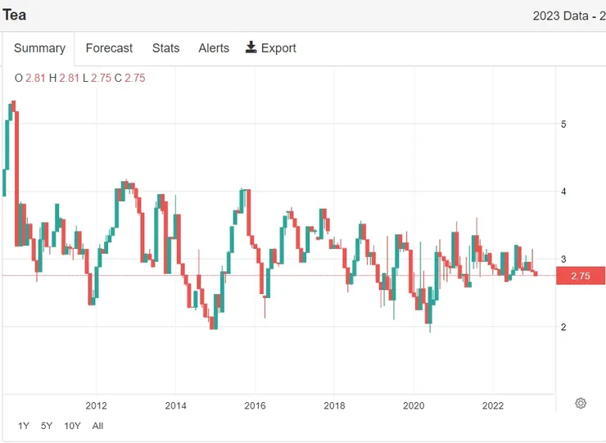Click the 2022 label on time axis
This screenshot has height=443, width=606.
(x=493, y=405)
